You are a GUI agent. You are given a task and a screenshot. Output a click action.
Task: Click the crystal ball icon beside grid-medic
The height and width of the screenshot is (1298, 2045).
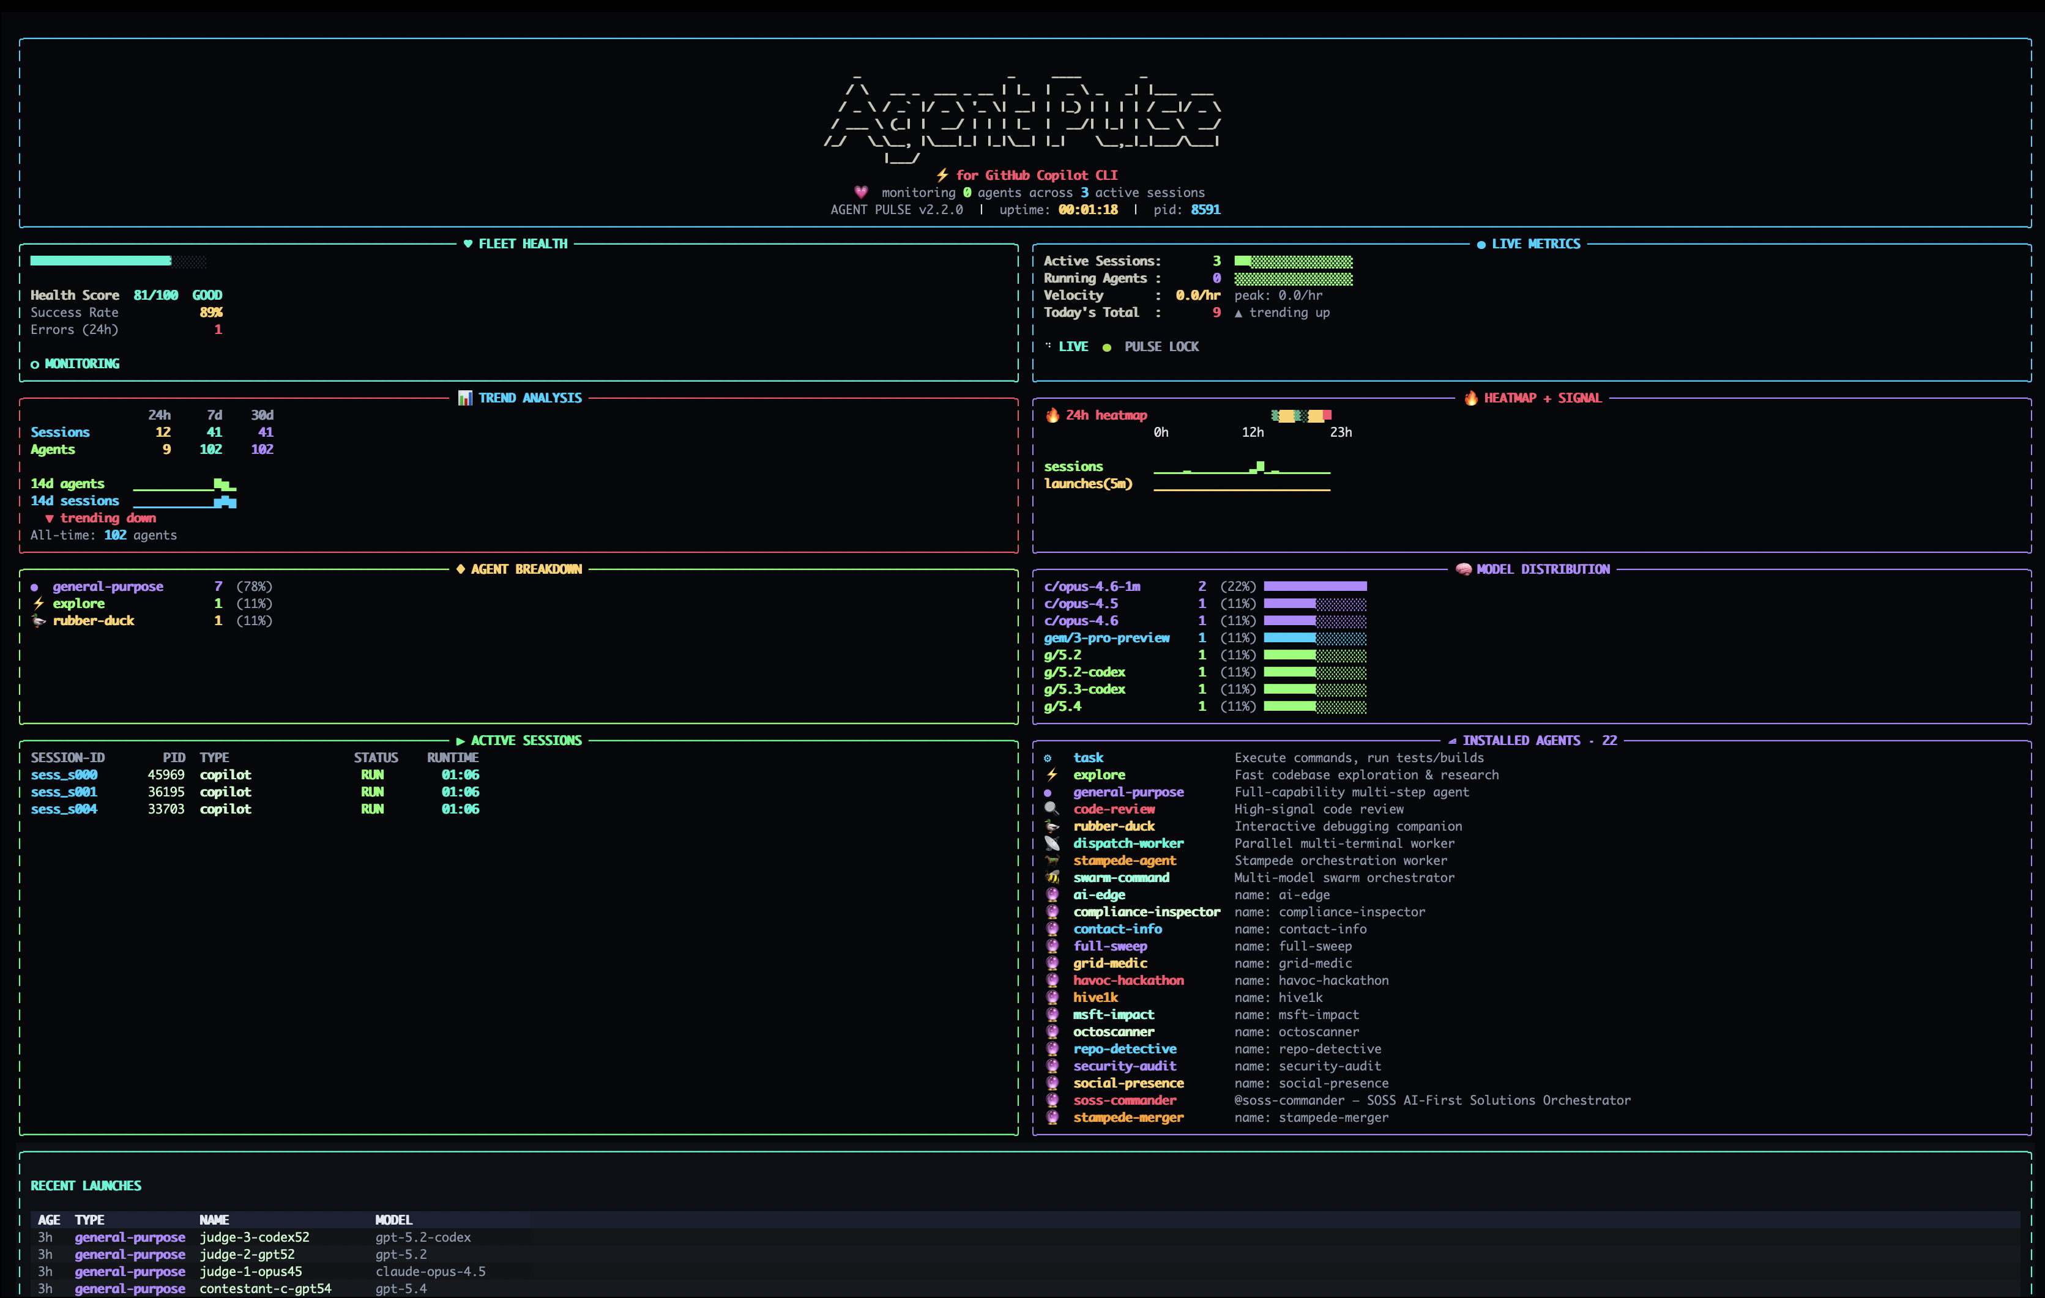[1051, 963]
